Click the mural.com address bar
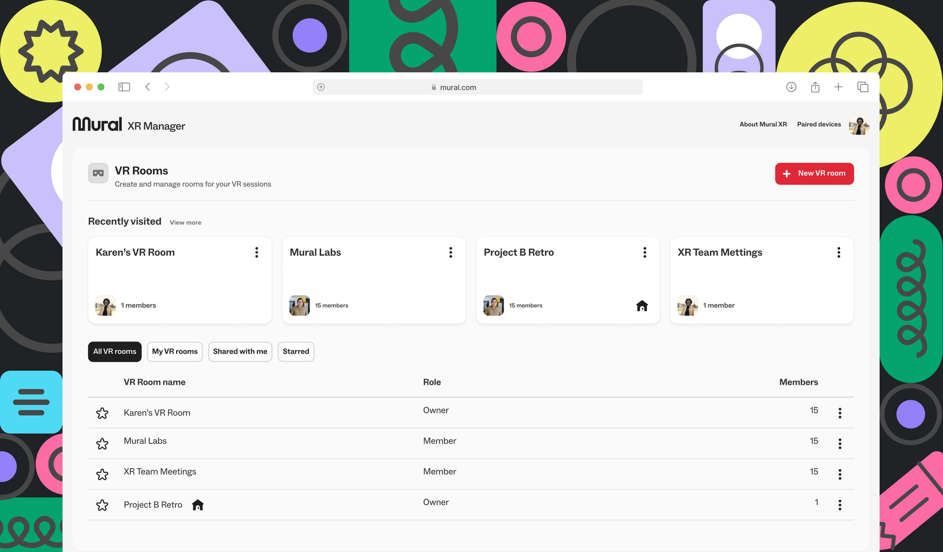The image size is (943, 552). pyautogui.click(x=478, y=87)
